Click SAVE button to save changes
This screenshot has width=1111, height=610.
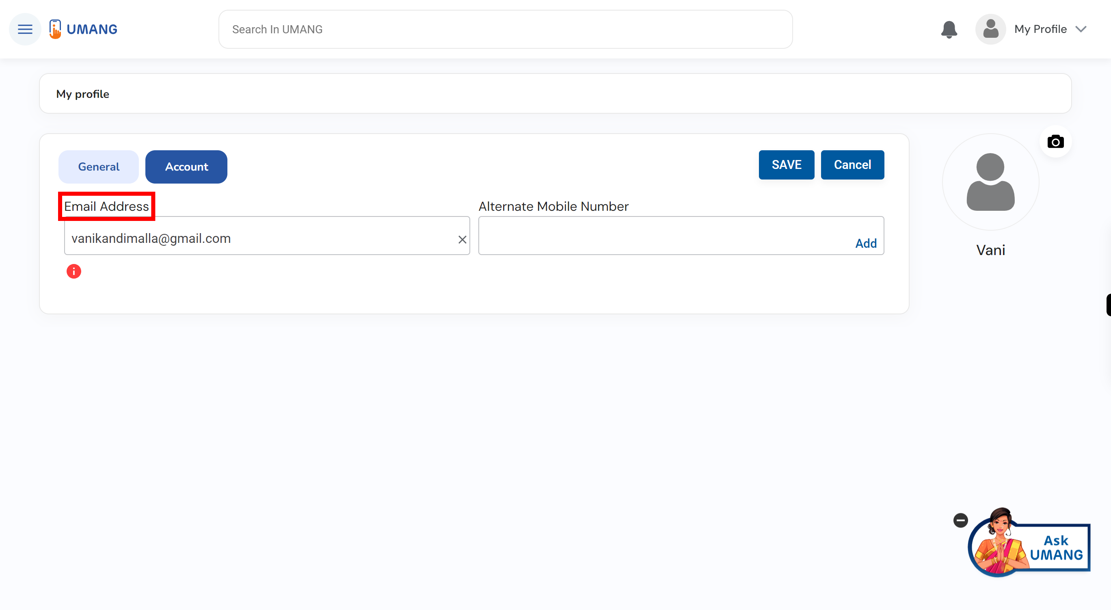coord(787,164)
